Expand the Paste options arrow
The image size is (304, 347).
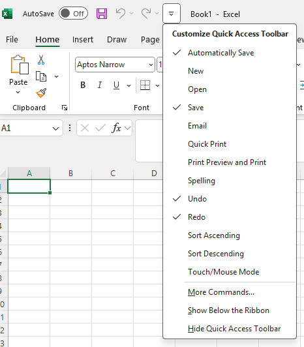[x=18, y=92]
